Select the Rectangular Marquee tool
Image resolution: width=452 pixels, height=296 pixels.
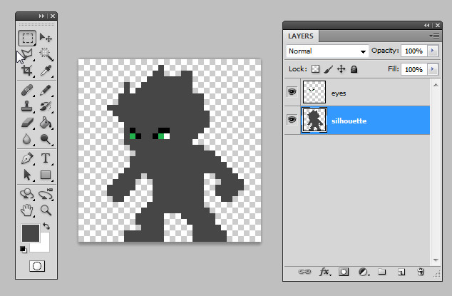click(27, 39)
